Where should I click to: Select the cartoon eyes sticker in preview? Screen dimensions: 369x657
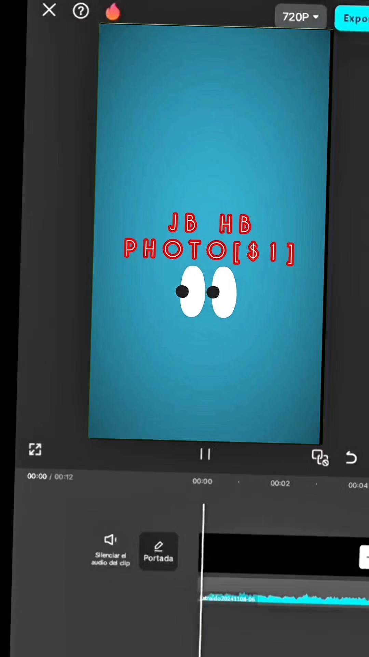click(x=206, y=292)
